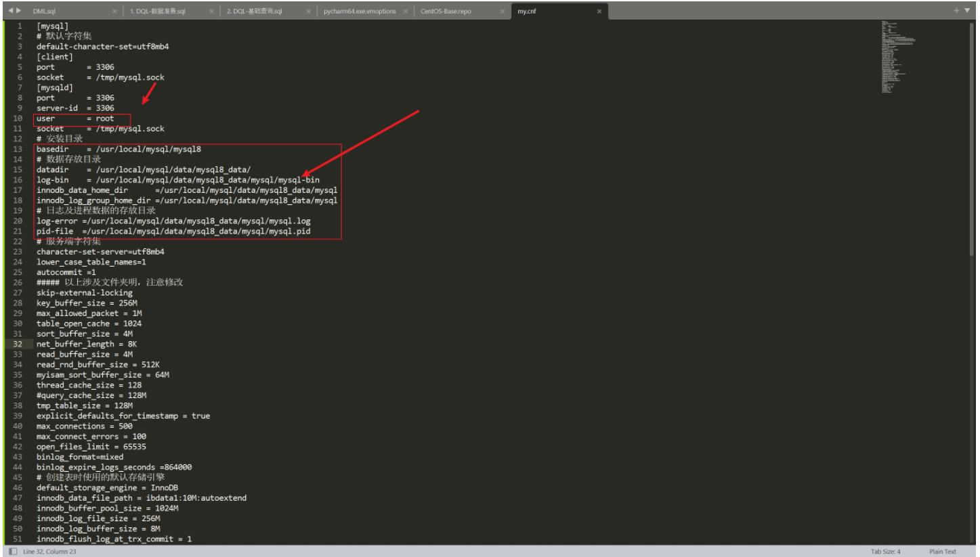Click the previous tab arrow in tab bar

point(11,11)
